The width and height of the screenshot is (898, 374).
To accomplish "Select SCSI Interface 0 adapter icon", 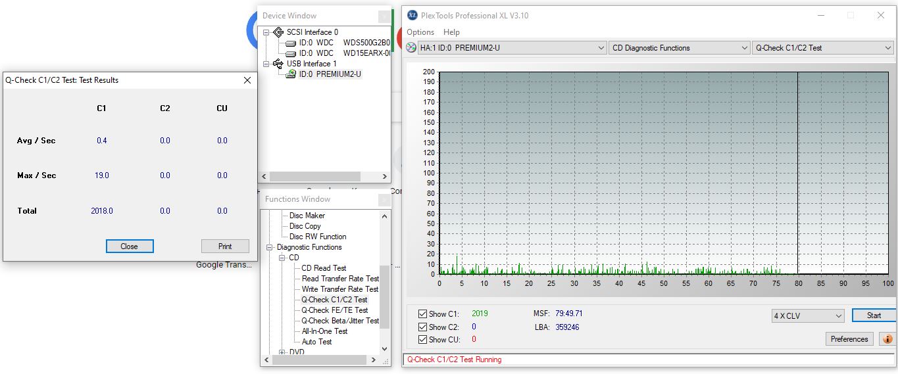I will (278, 32).
